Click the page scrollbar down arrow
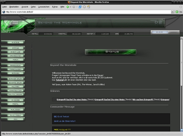This screenshot has width=183, height=136. (x=182, y=130)
